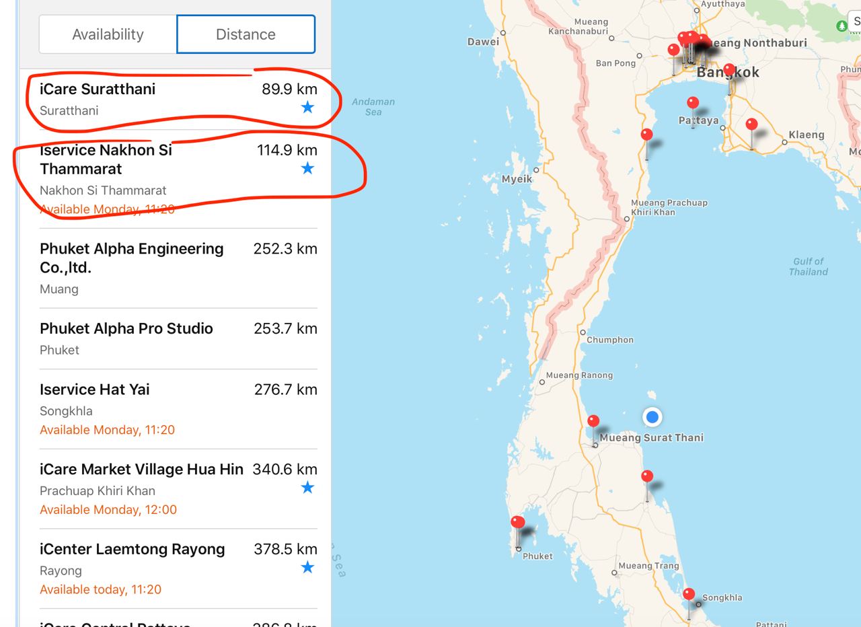Click the 276.7 km distance value
The width and height of the screenshot is (861, 627).
[x=285, y=390]
